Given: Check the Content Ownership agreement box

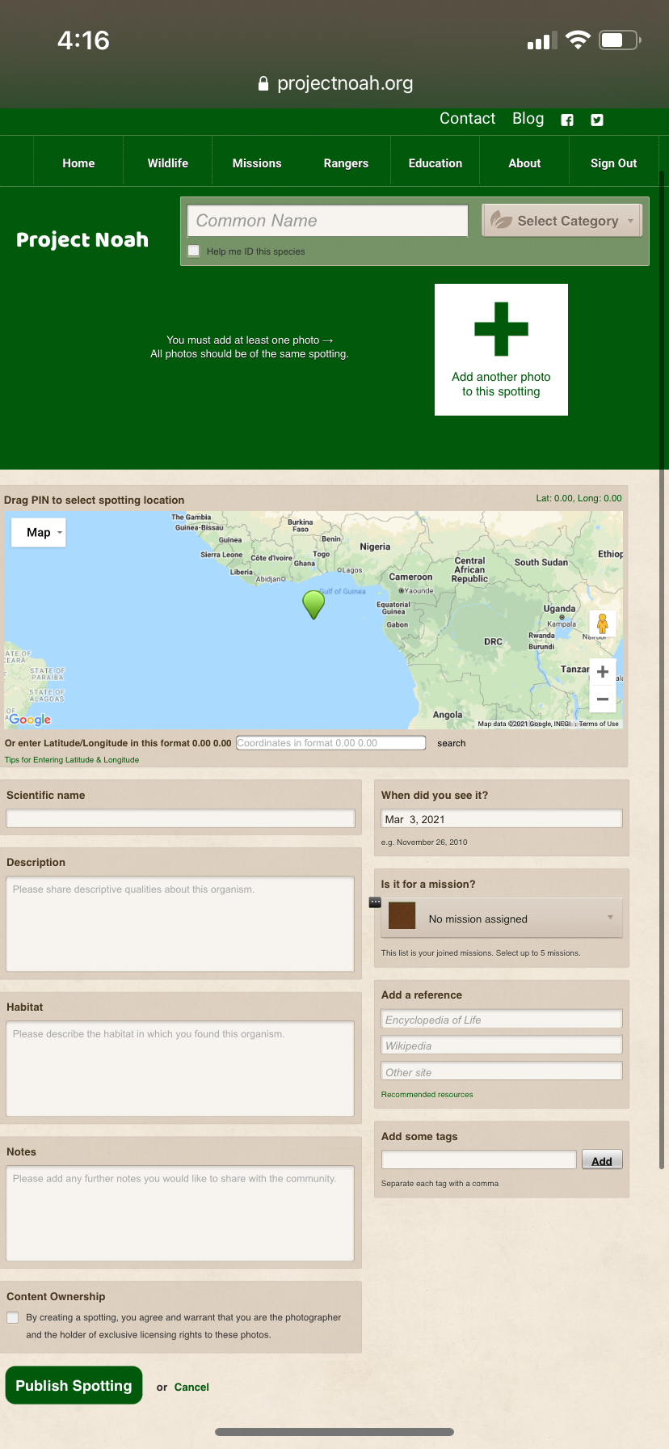Looking at the screenshot, I should tap(12, 1317).
